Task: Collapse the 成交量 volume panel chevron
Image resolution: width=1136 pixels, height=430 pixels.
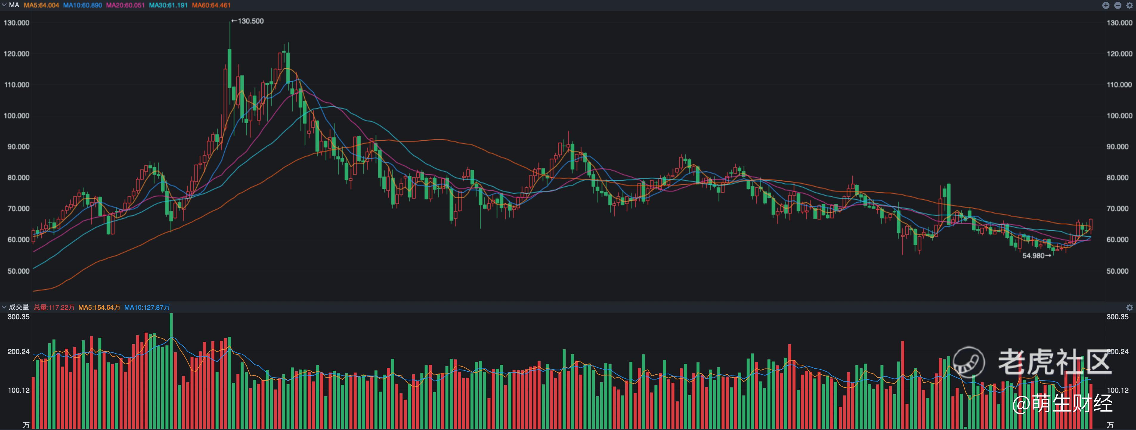Action: (x=4, y=307)
